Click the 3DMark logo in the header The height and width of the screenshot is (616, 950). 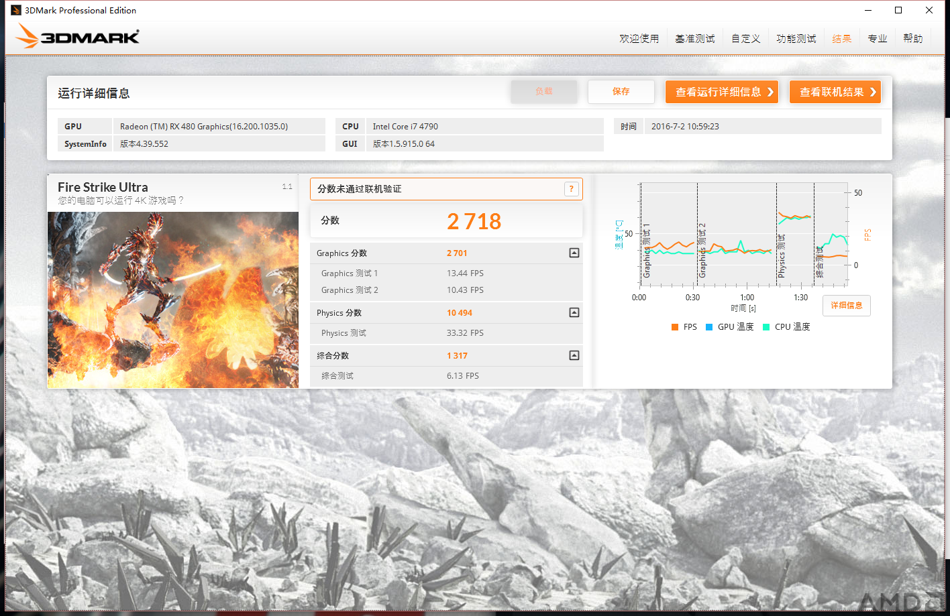point(77,36)
